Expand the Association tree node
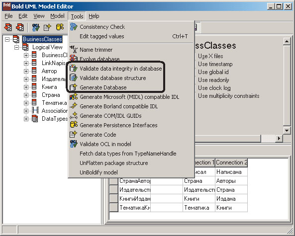 click(x=26, y=111)
